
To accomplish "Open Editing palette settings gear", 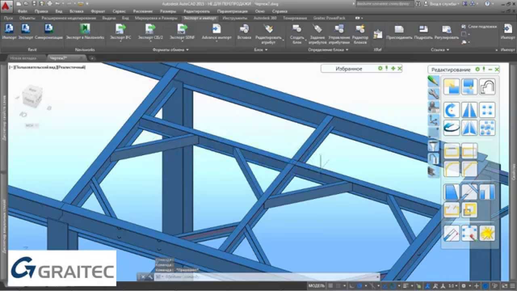I will (x=477, y=70).
